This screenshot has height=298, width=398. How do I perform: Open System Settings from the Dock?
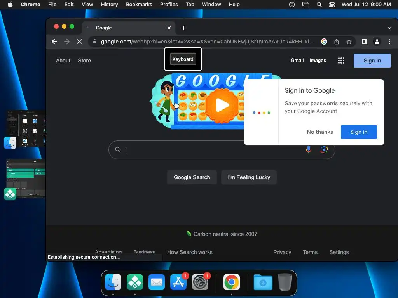200,282
